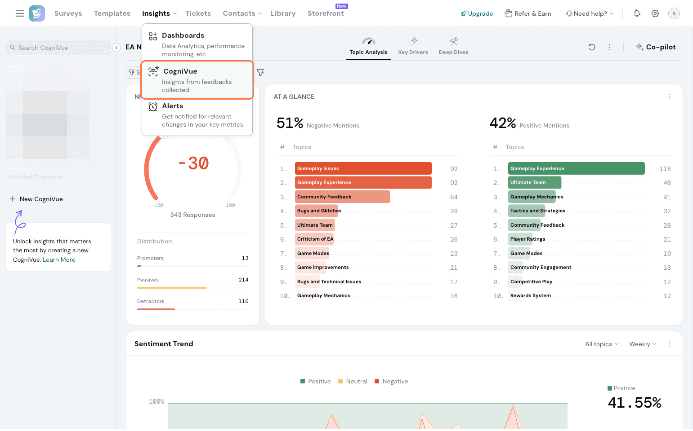Click the user avatar icon
693x431 pixels.
[x=674, y=13]
